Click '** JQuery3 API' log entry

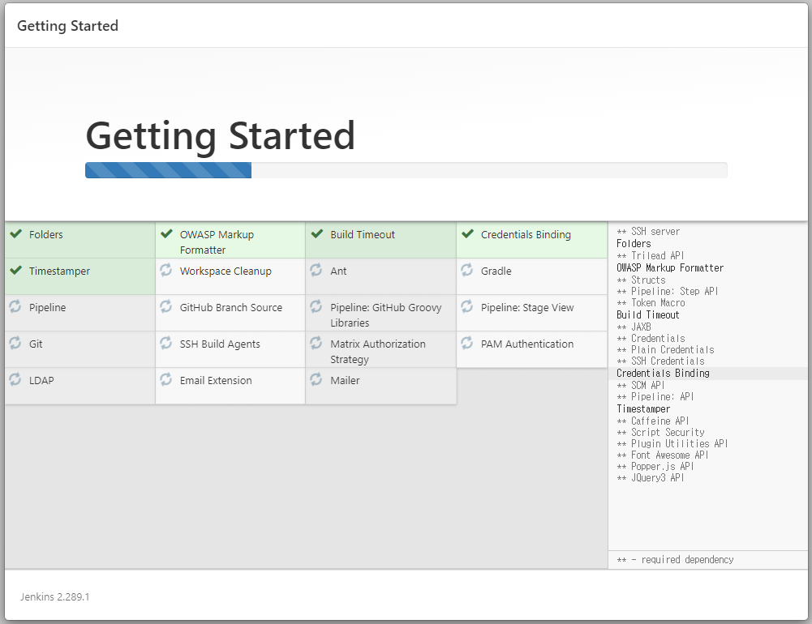pyautogui.click(x=651, y=477)
